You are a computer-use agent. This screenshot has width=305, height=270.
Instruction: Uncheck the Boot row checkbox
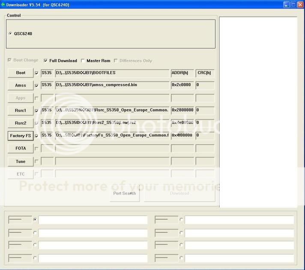(x=36, y=73)
